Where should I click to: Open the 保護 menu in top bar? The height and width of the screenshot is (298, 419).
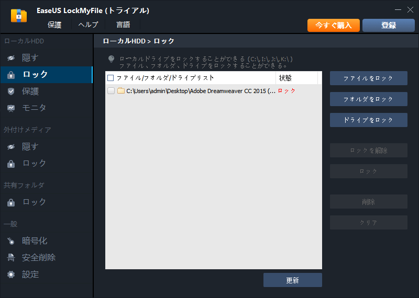[54, 25]
